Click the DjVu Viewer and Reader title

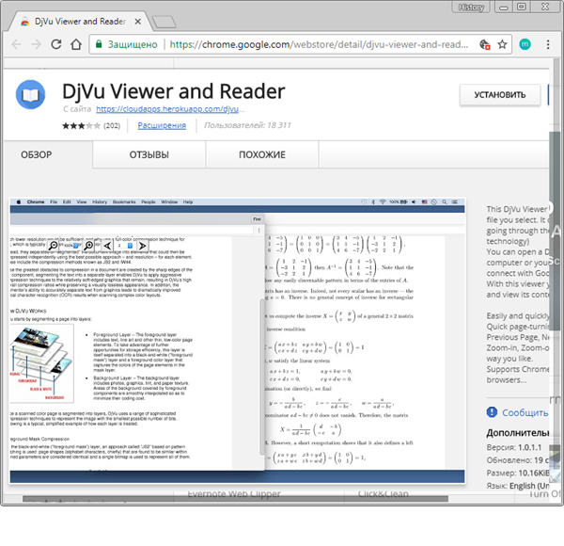(x=173, y=91)
